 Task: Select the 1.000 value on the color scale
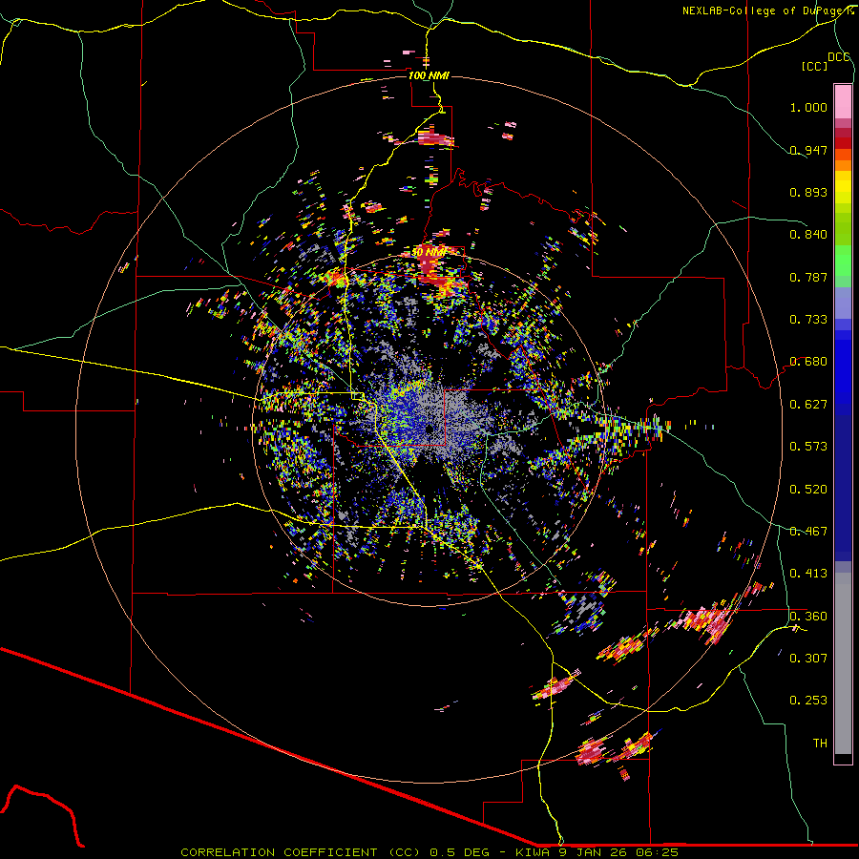(x=808, y=107)
